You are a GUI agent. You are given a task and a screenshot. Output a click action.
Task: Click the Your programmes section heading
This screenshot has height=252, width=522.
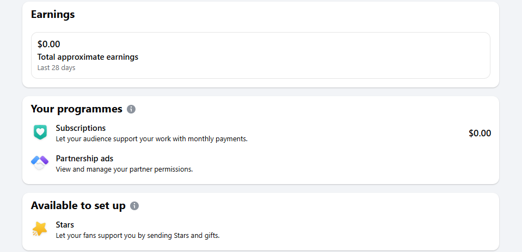tap(77, 109)
